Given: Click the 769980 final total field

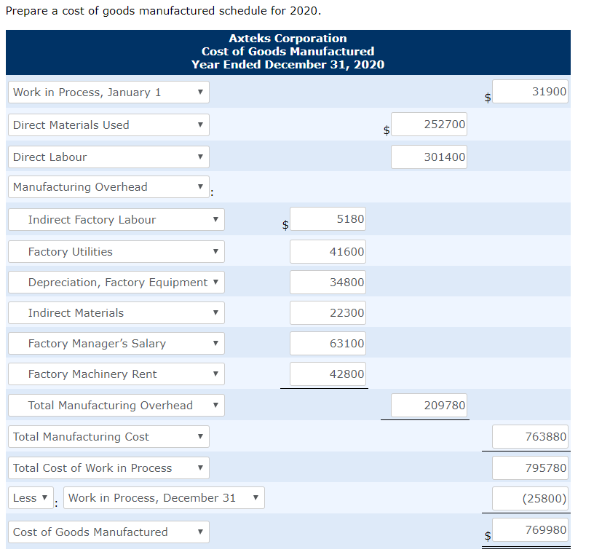Looking at the screenshot, I should coord(529,530).
